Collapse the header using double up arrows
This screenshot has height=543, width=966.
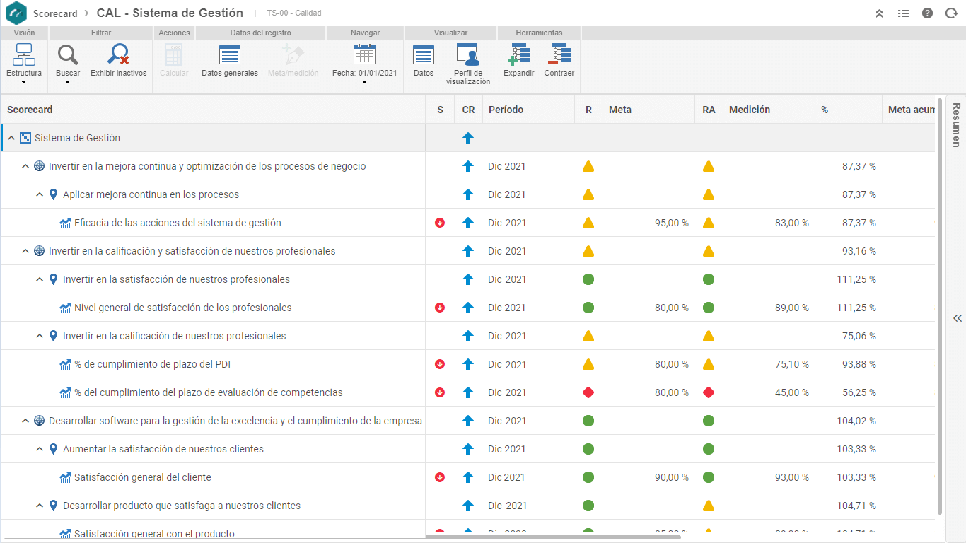click(x=880, y=13)
